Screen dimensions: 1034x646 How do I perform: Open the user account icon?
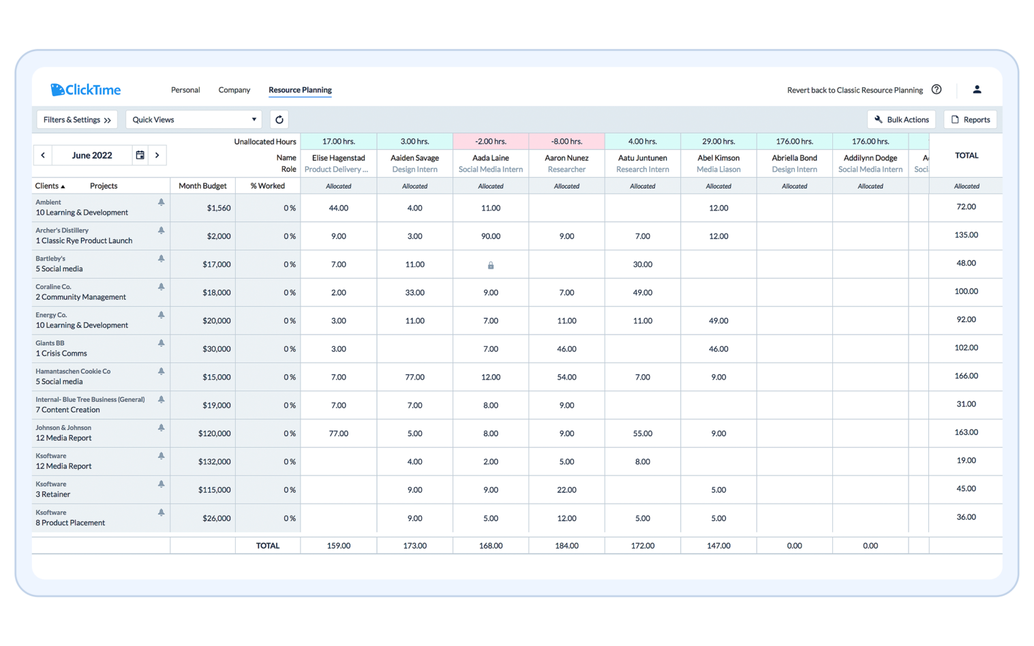tap(977, 89)
